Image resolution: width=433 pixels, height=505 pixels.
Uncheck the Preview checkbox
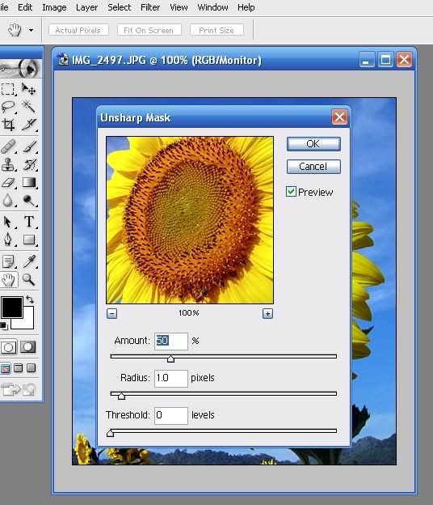(291, 192)
